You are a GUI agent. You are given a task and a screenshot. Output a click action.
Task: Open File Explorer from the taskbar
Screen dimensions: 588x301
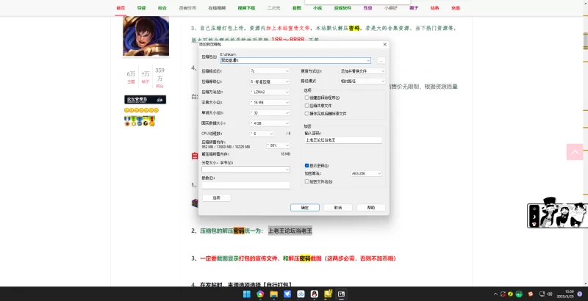coord(273,294)
